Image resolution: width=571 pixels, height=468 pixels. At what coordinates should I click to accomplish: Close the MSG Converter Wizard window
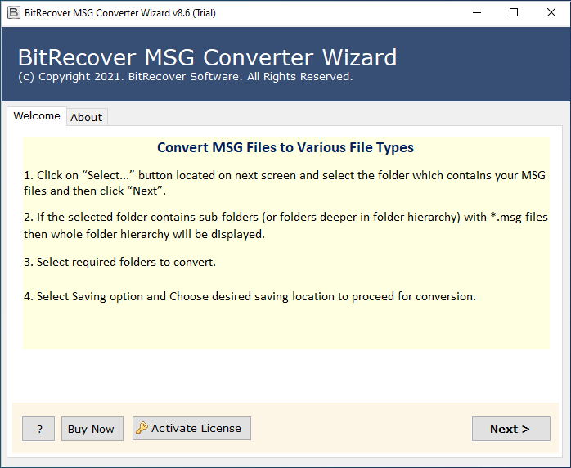[551, 13]
